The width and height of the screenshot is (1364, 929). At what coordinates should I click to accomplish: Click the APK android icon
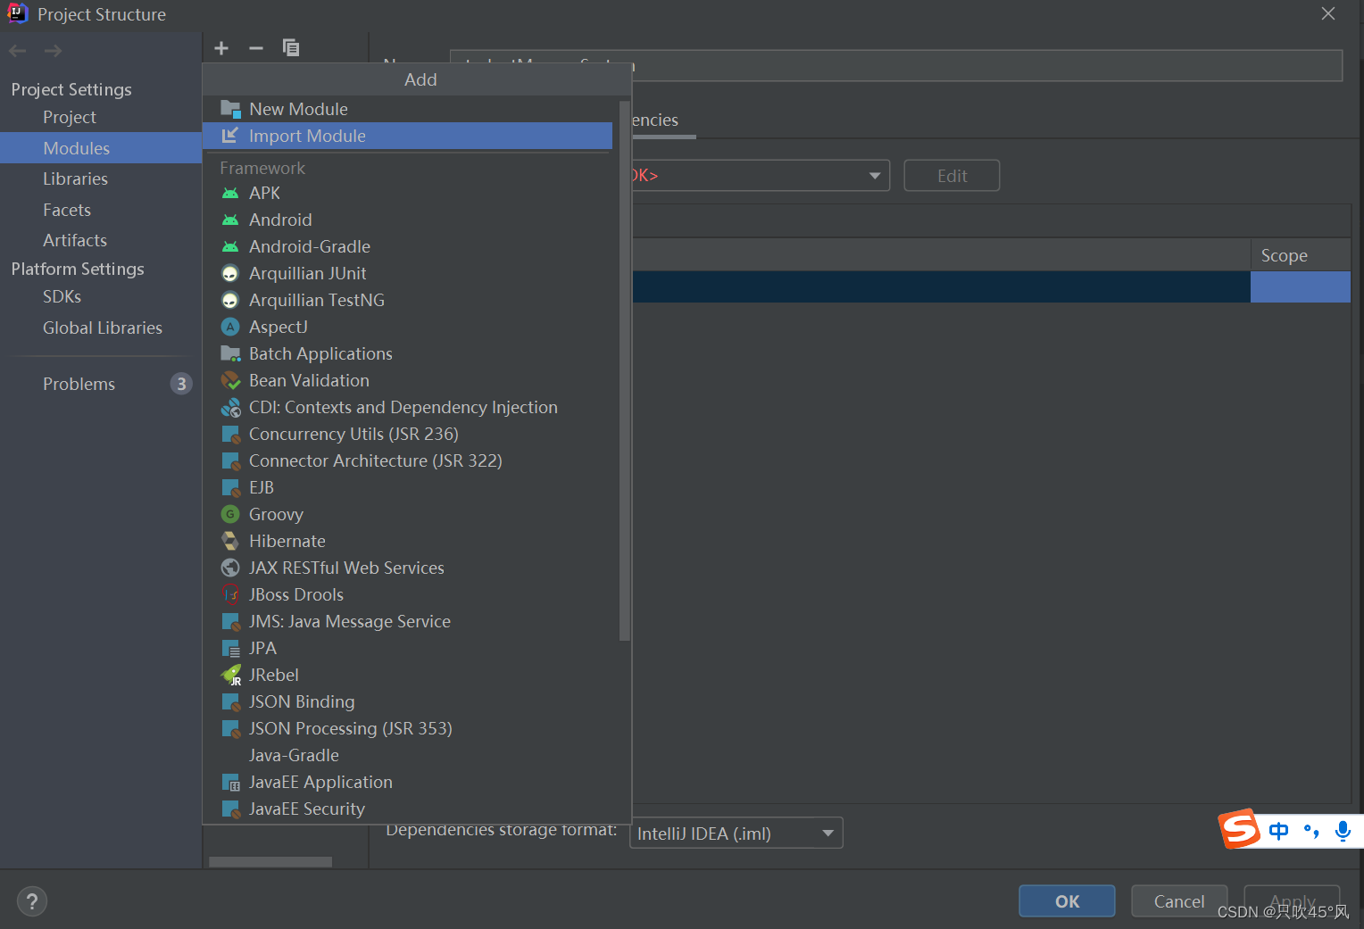click(230, 193)
